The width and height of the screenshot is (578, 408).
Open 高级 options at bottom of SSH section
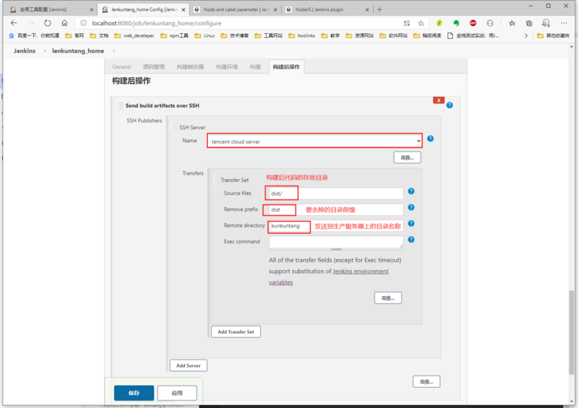tap(426, 382)
